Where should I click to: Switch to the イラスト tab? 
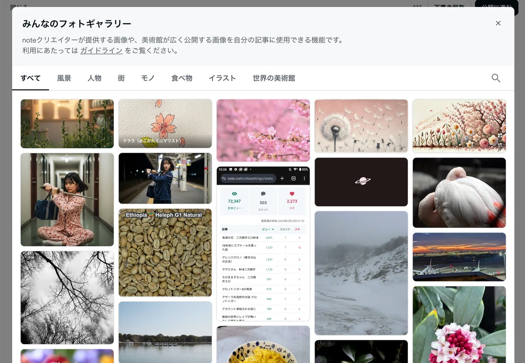tap(222, 78)
